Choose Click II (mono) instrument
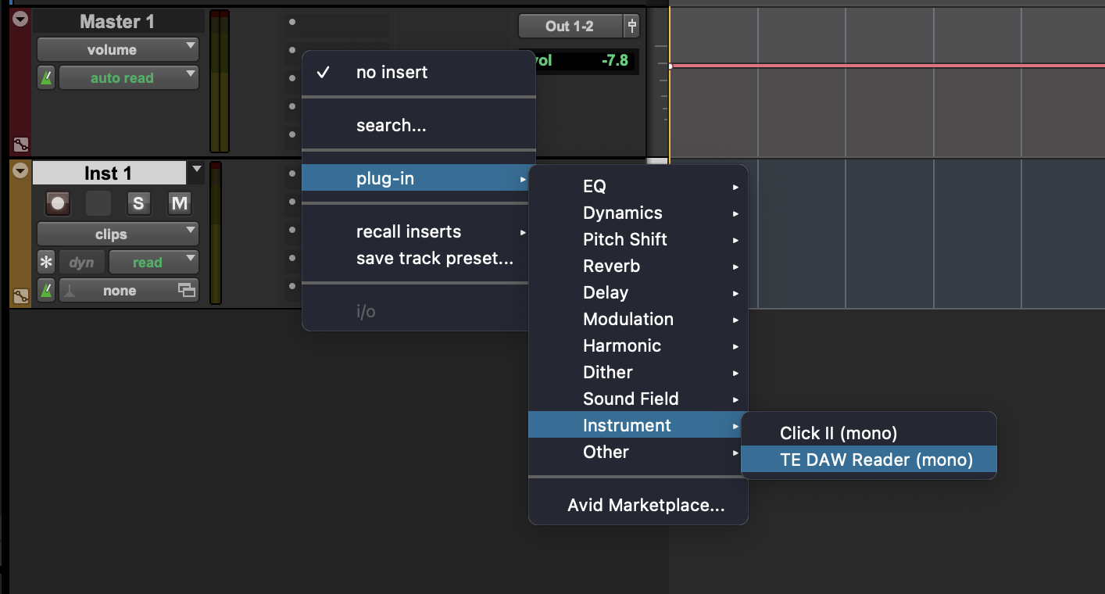 point(838,433)
